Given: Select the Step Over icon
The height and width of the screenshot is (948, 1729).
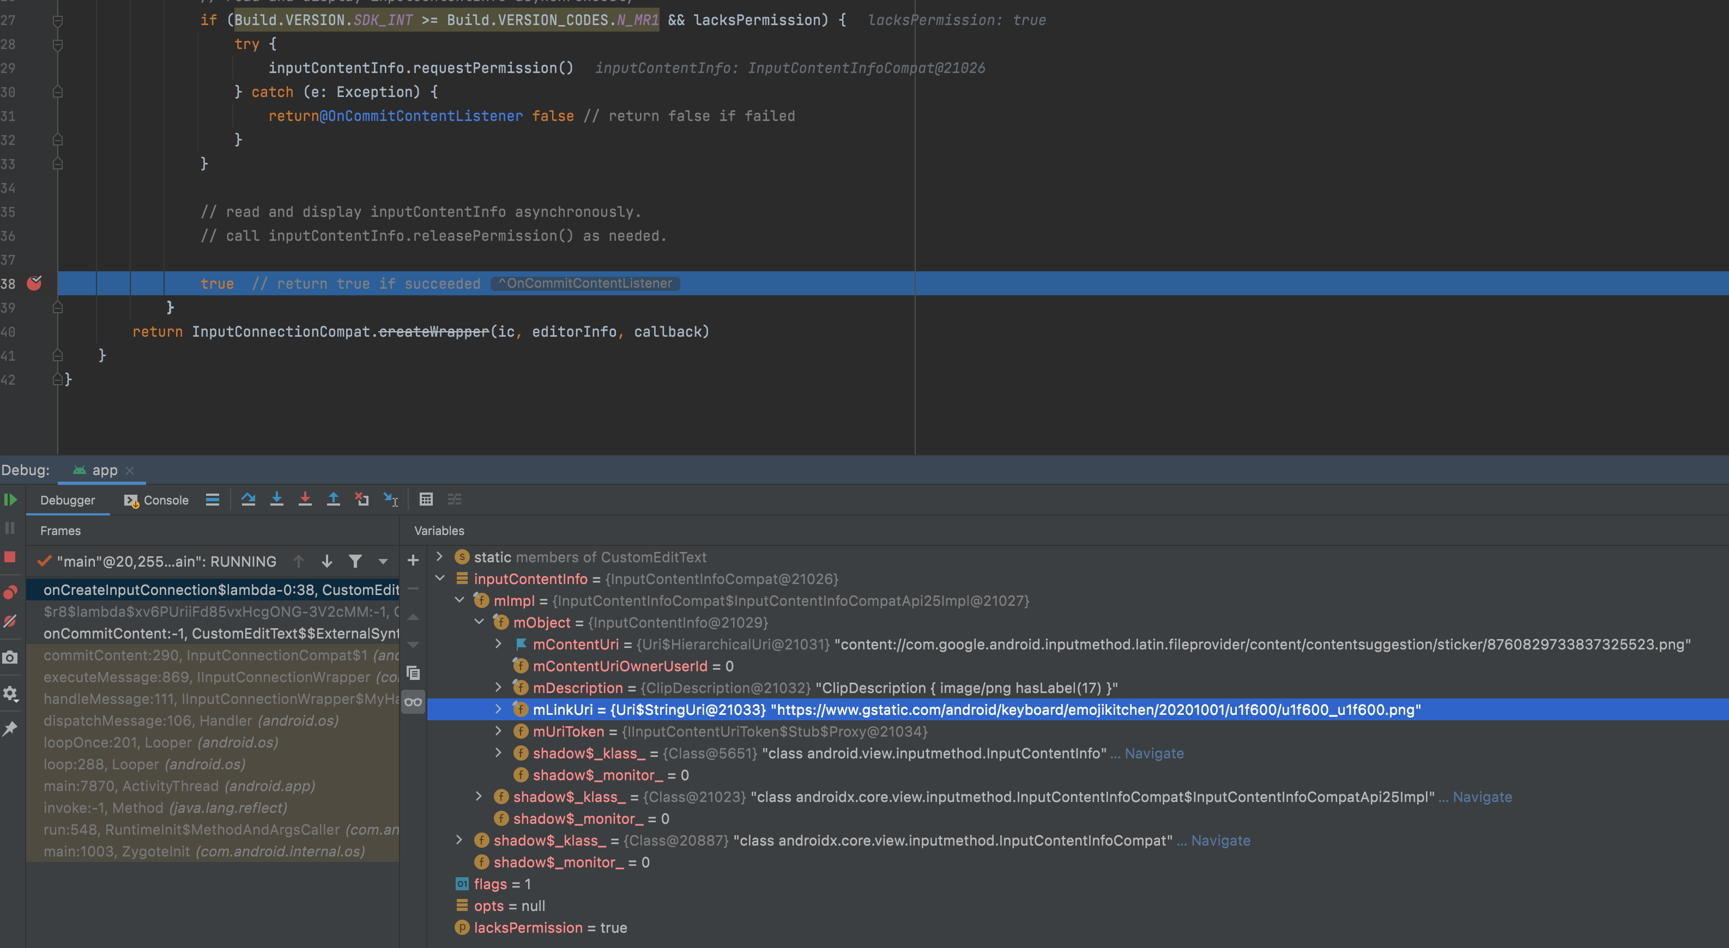Looking at the screenshot, I should (249, 500).
